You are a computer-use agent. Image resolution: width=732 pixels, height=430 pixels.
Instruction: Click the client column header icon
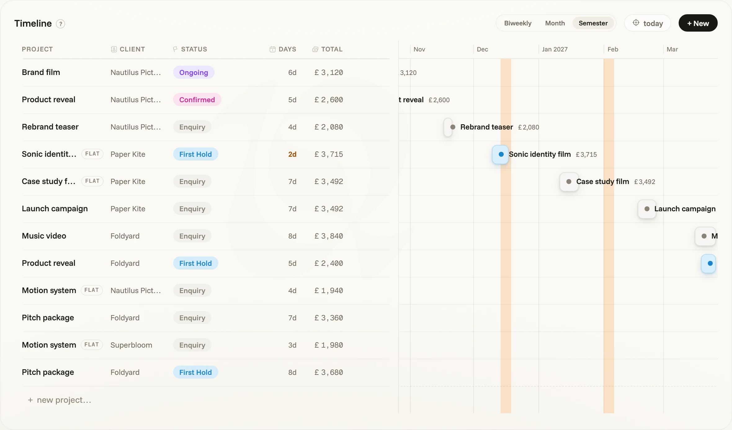click(x=114, y=49)
